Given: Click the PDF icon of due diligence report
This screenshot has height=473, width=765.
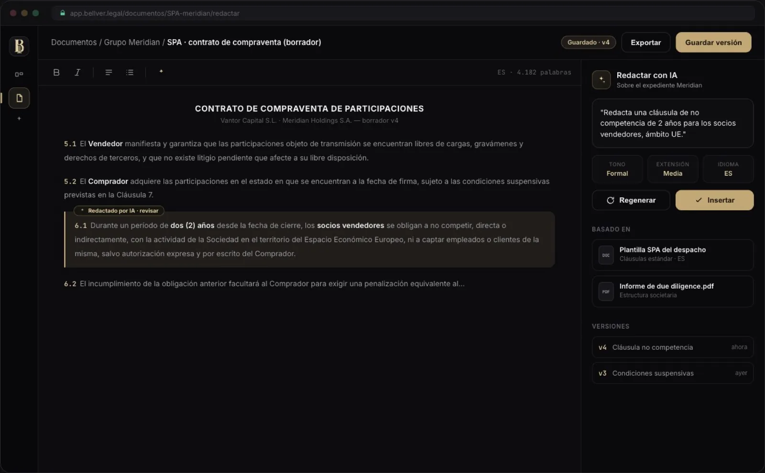Looking at the screenshot, I should click(606, 291).
